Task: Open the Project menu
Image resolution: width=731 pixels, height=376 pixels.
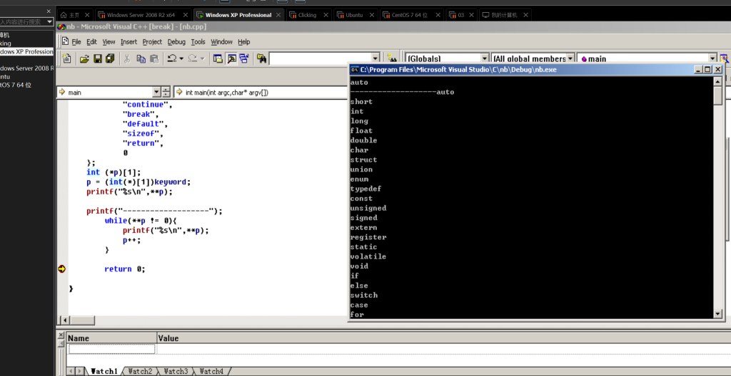Action: pyautogui.click(x=152, y=42)
